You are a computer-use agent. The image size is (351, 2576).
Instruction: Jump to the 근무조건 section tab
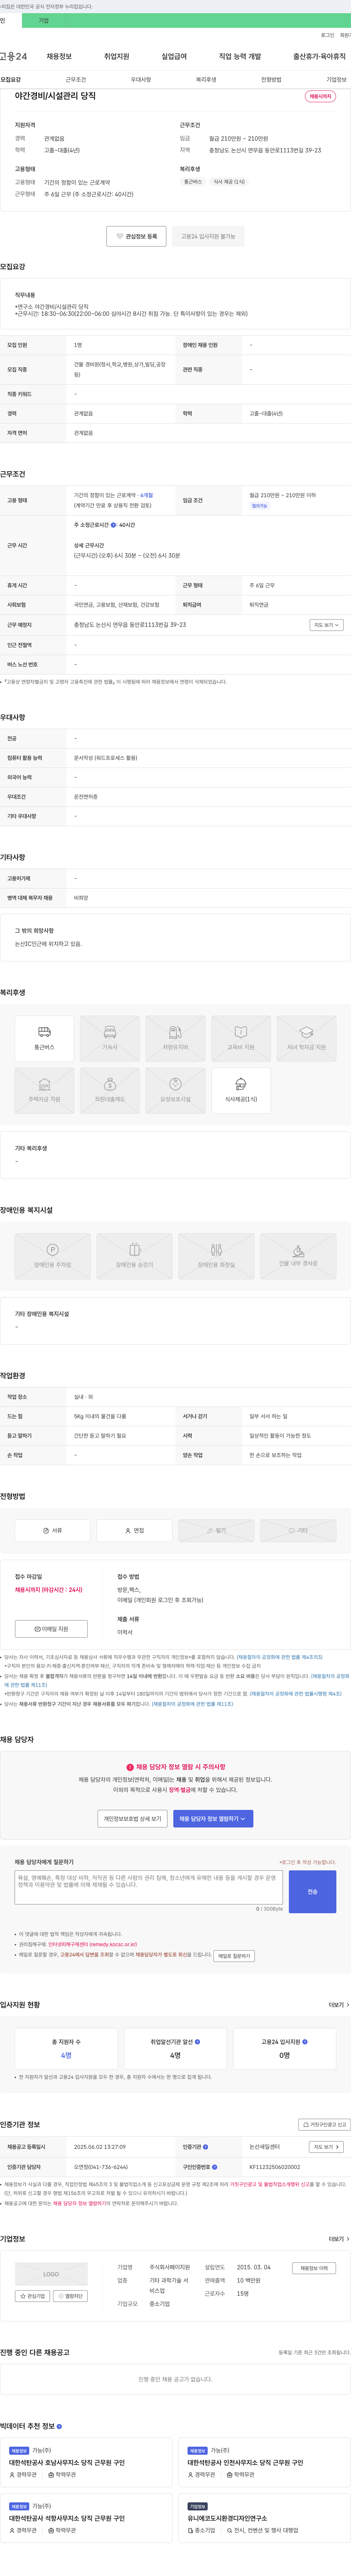(76, 79)
